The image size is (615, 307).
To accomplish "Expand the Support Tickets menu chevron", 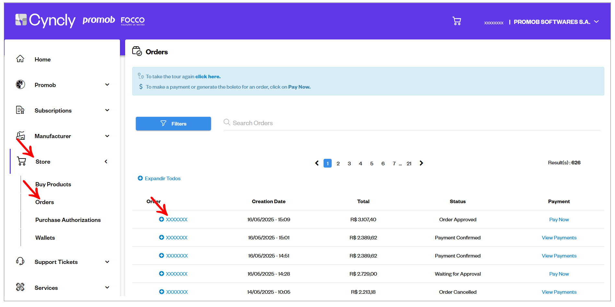I will coord(107,262).
